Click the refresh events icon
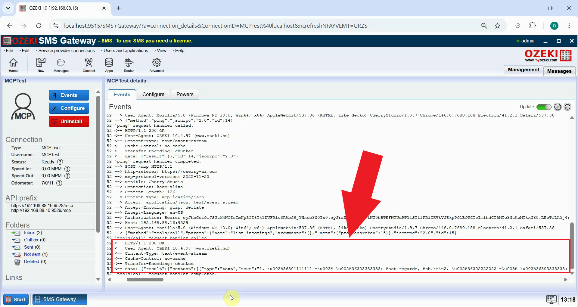The width and height of the screenshot is (578, 307). pyautogui.click(x=567, y=107)
